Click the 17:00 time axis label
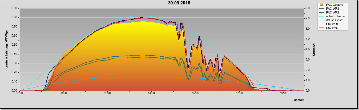This screenshot has height=110, width=359. (x=239, y=94)
